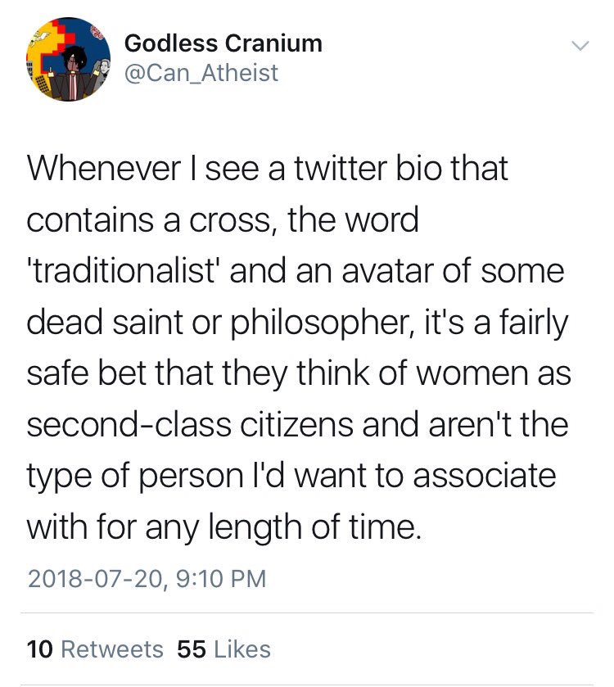Click the phrase 'second-class citizens' in tweet
Screen dimensions: 614x687
(x=190, y=424)
